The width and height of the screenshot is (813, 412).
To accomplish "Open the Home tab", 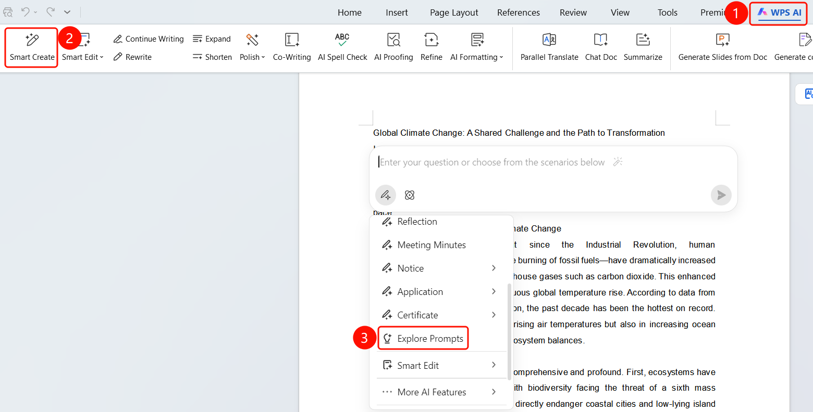I will (x=350, y=12).
